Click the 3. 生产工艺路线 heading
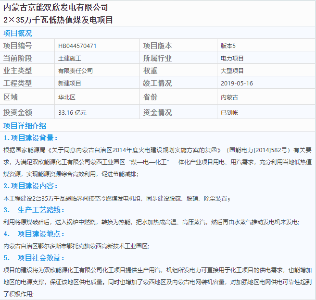 click(x=34, y=210)
